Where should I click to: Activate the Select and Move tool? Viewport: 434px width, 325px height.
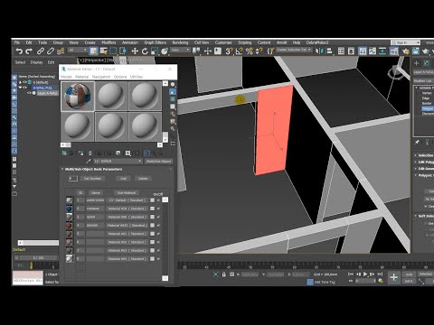pyautogui.click(x=135, y=51)
